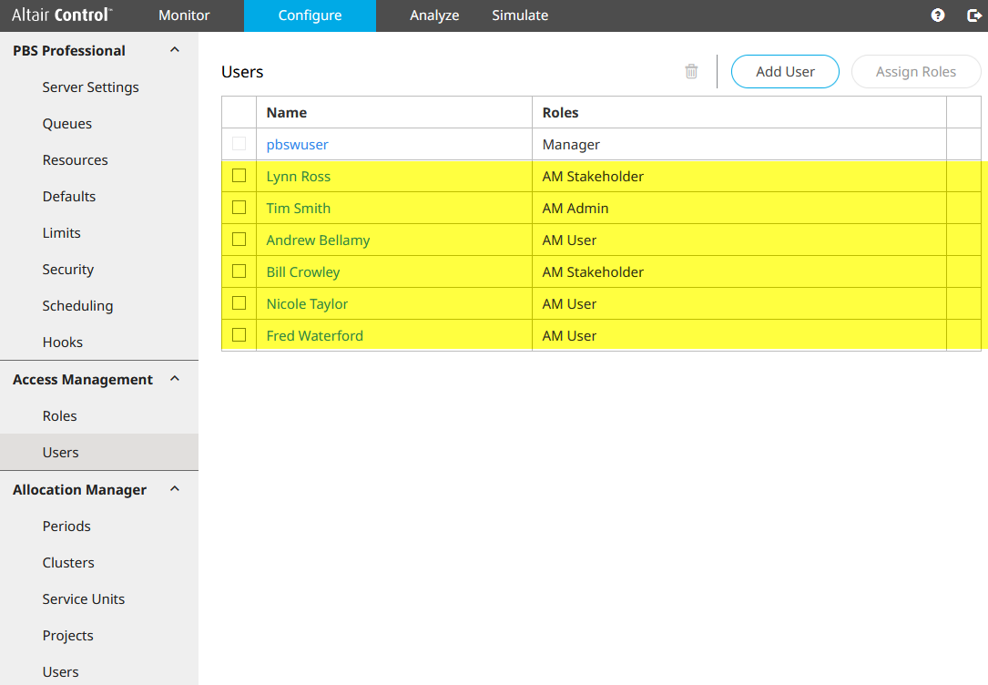Select Resources in sidebar
This screenshot has width=988, height=685.
pyautogui.click(x=75, y=160)
